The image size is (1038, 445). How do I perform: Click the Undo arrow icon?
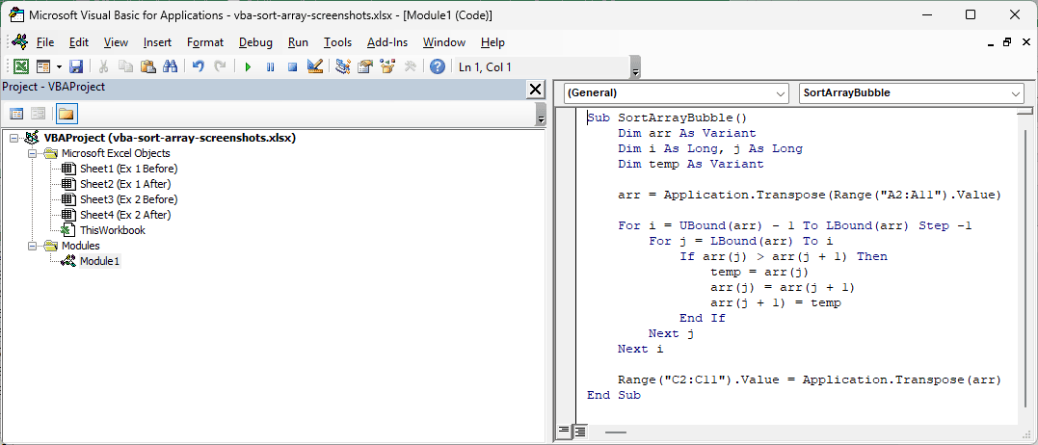coord(198,66)
